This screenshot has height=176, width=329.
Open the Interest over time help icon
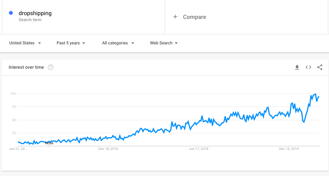point(51,67)
